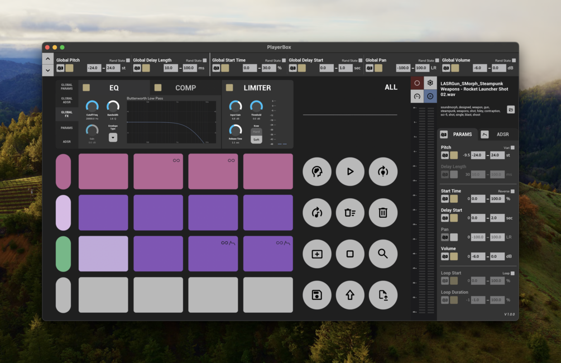Click the play triangle button

(x=350, y=171)
